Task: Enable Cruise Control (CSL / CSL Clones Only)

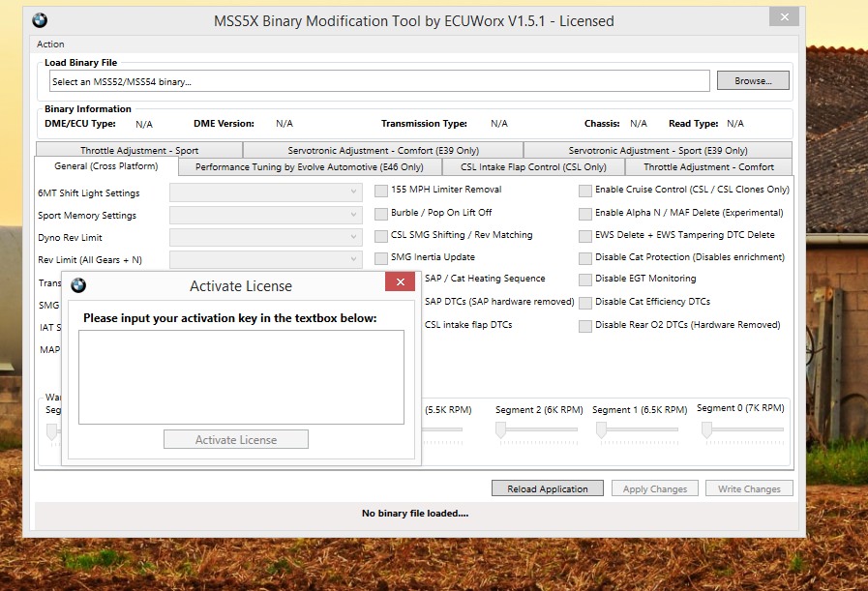Action: pyautogui.click(x=585, y=191)
